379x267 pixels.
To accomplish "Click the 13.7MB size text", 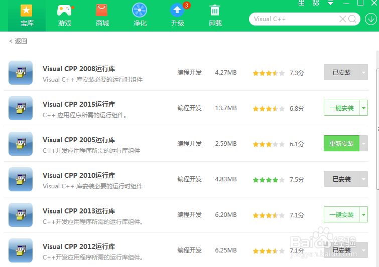I will tap(226, 108).
